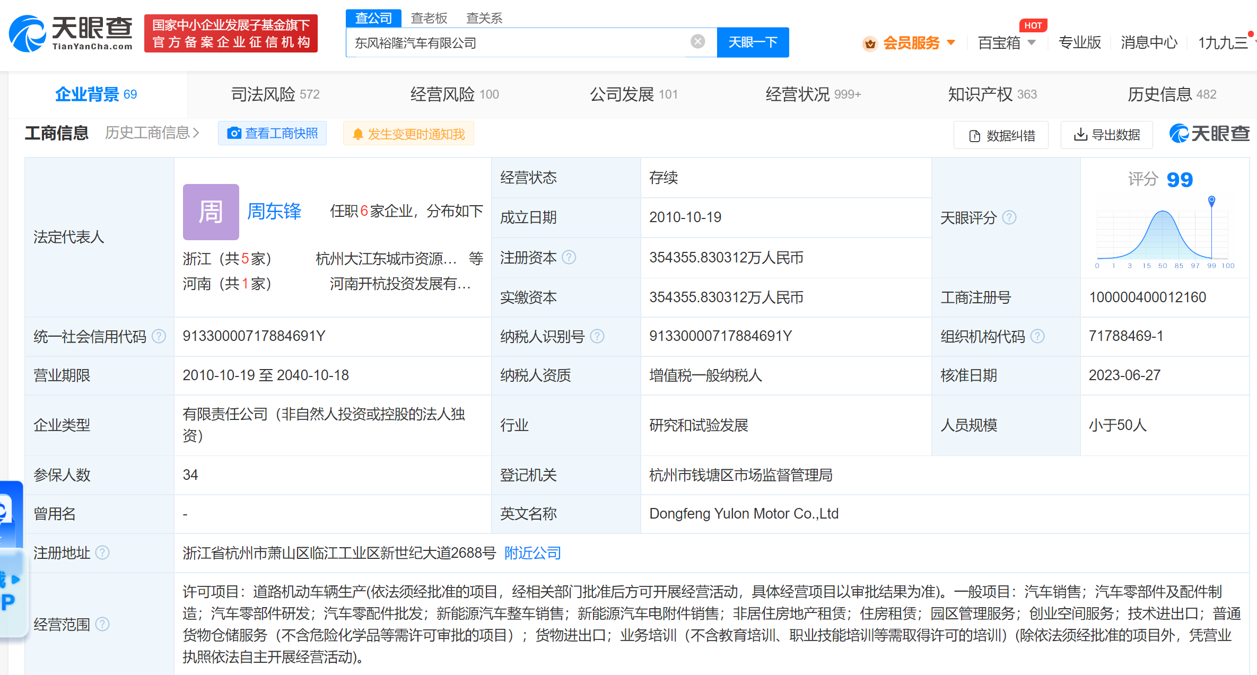Click the 天眼一下 search button

pyautogui.click(x=752, y=42)
